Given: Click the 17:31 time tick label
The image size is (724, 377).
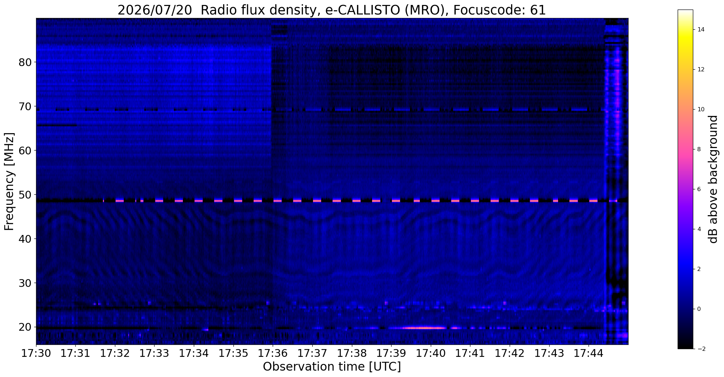Looking at the screenshot, I should (75, 353).
